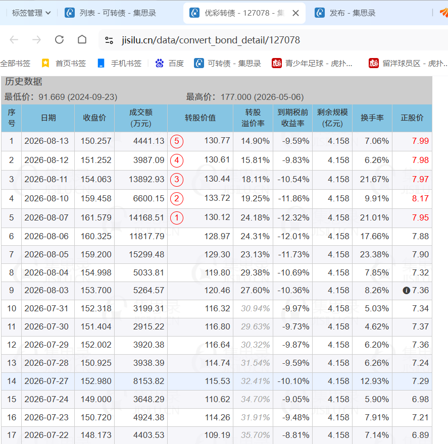448x444 pixels.
Task: Select greyed premium rate 31.91%
Action: tap(255, 417)
